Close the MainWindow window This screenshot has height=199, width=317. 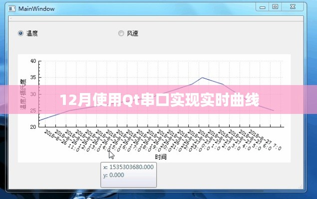pyautogui.click(x=293, y=7)
